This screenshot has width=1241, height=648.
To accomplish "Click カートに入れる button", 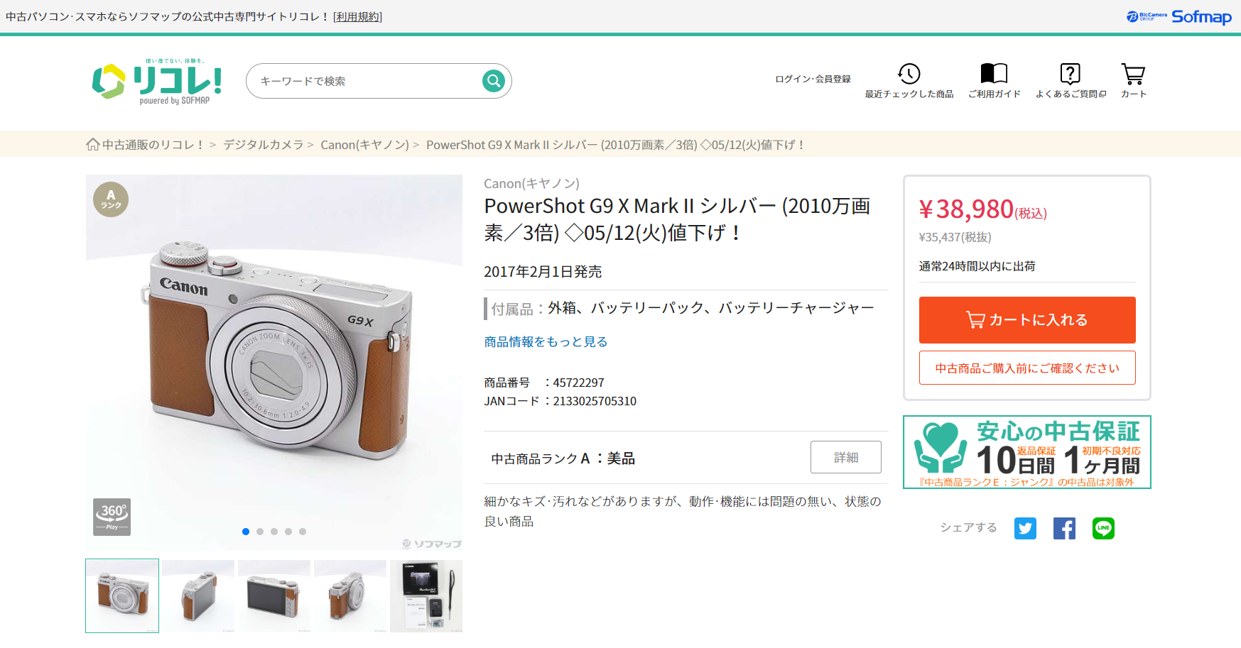I will 1027,320.
